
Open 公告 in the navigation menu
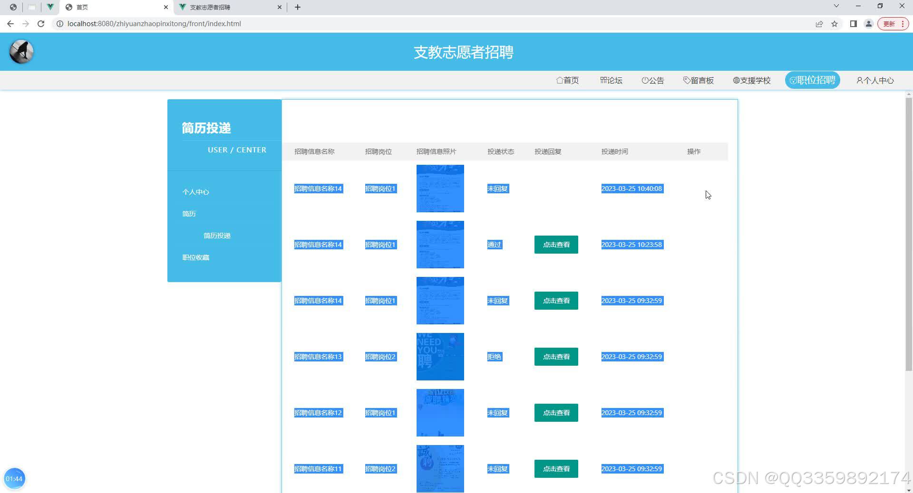point(653,80)
